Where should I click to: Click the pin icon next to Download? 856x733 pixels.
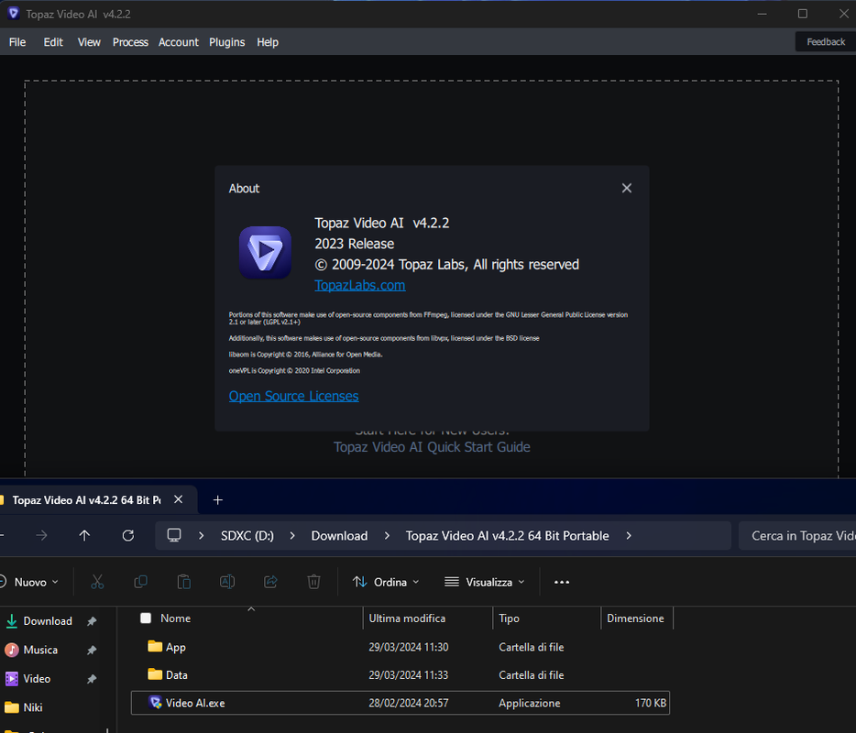92,621
